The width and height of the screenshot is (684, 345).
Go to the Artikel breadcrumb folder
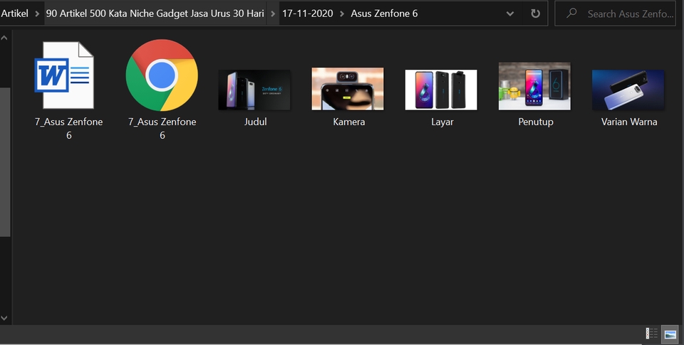tap(14, 14)
